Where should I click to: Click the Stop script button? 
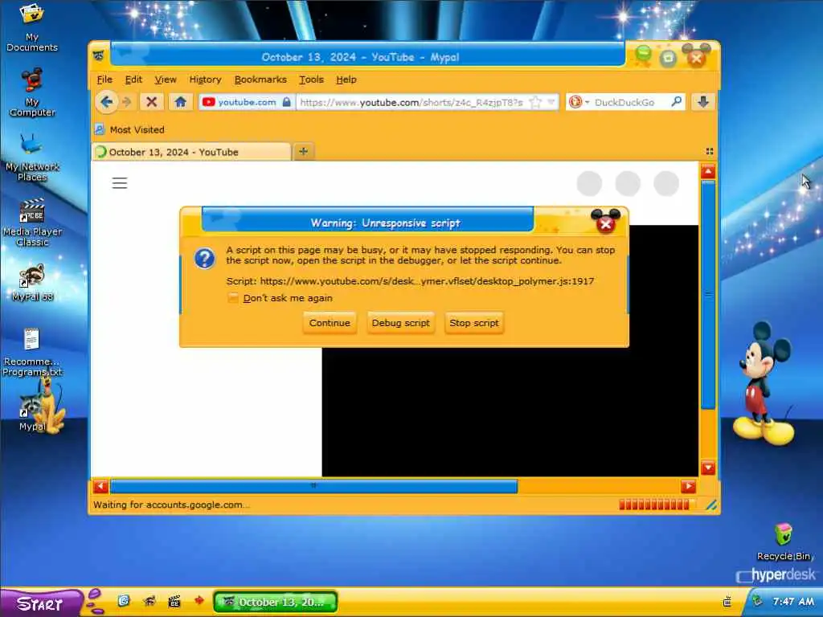(474, 323)
